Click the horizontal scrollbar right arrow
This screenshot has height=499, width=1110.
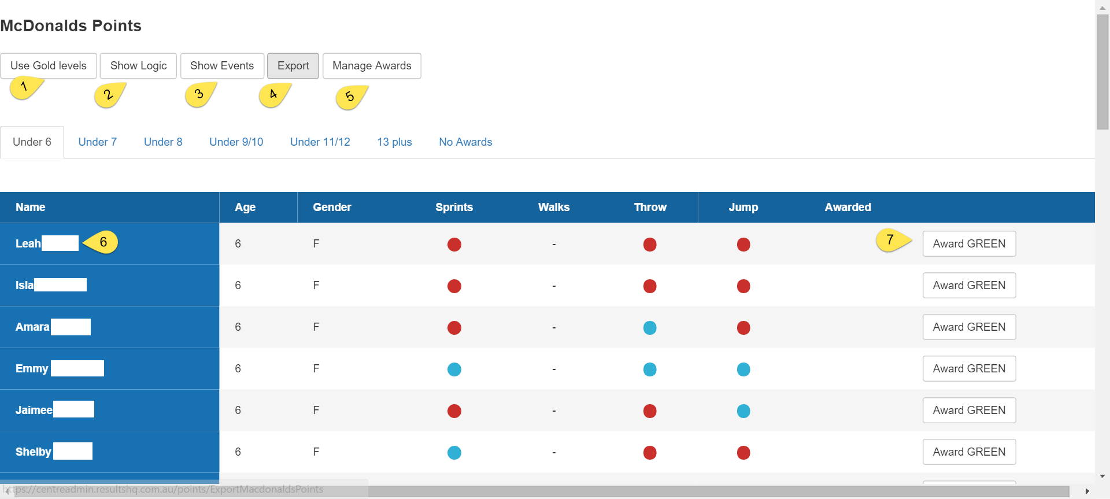tap(1087, 491)
